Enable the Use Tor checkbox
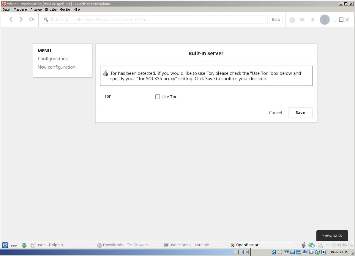The height and width of the screenshot is (256, 355). point(157,97)
